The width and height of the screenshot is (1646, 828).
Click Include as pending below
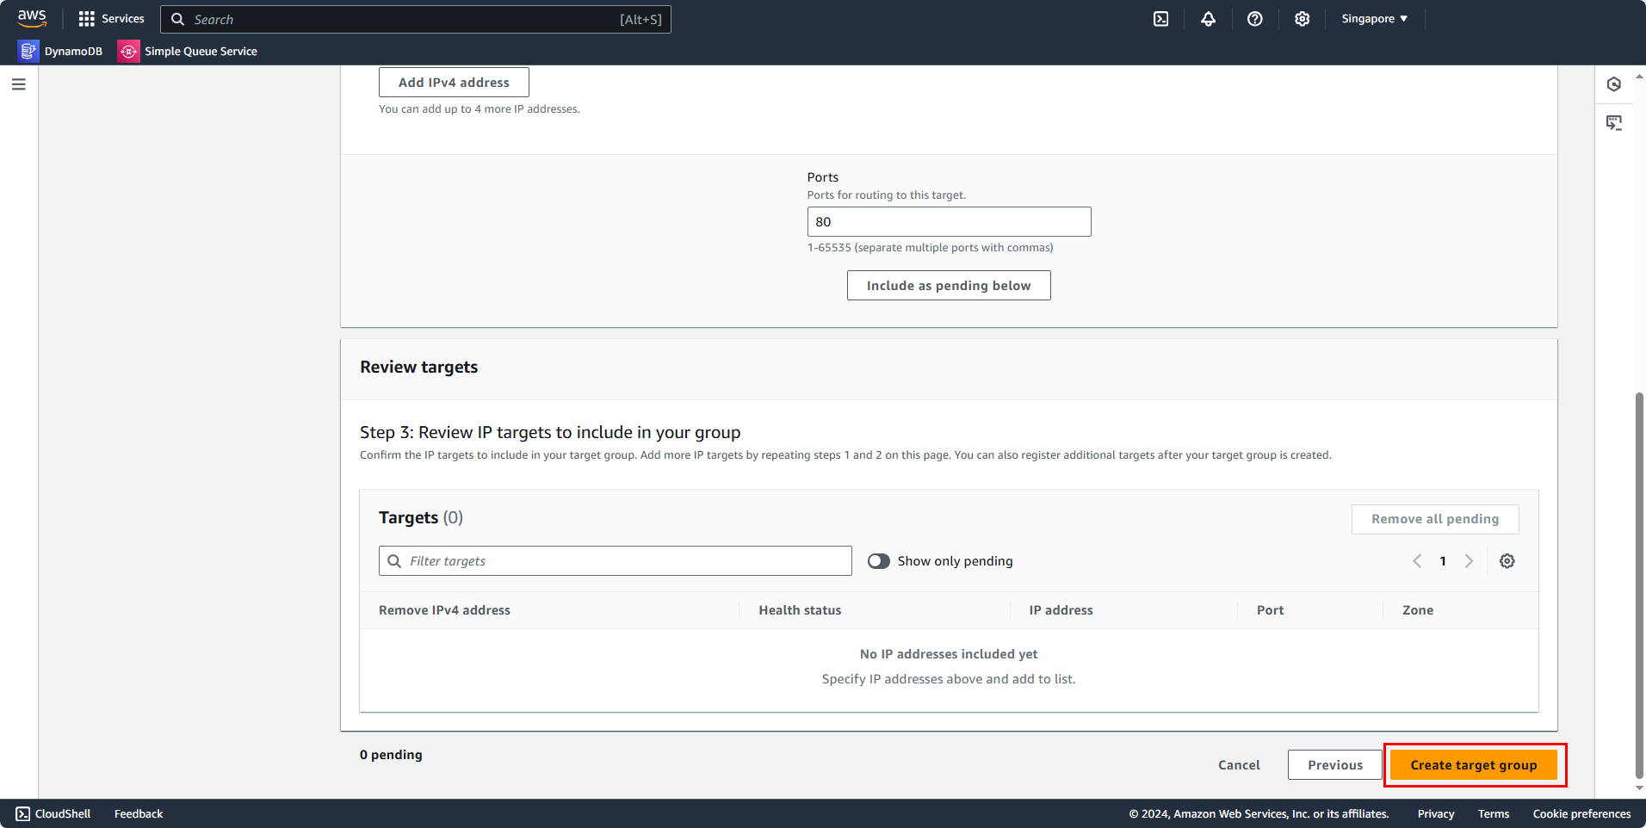949,286
